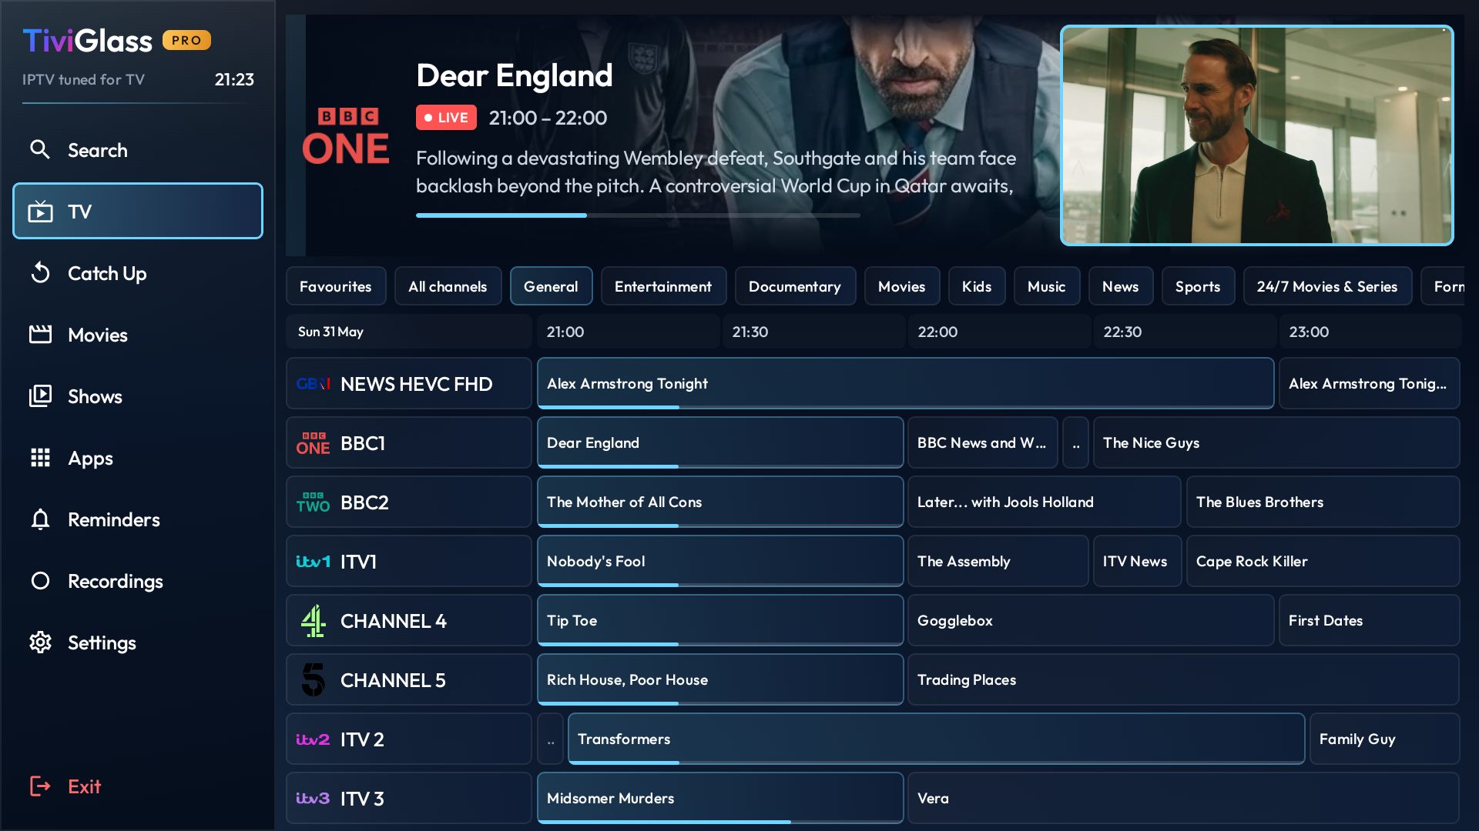
Task: Switch to the News category
Action: pos(1121,286)
